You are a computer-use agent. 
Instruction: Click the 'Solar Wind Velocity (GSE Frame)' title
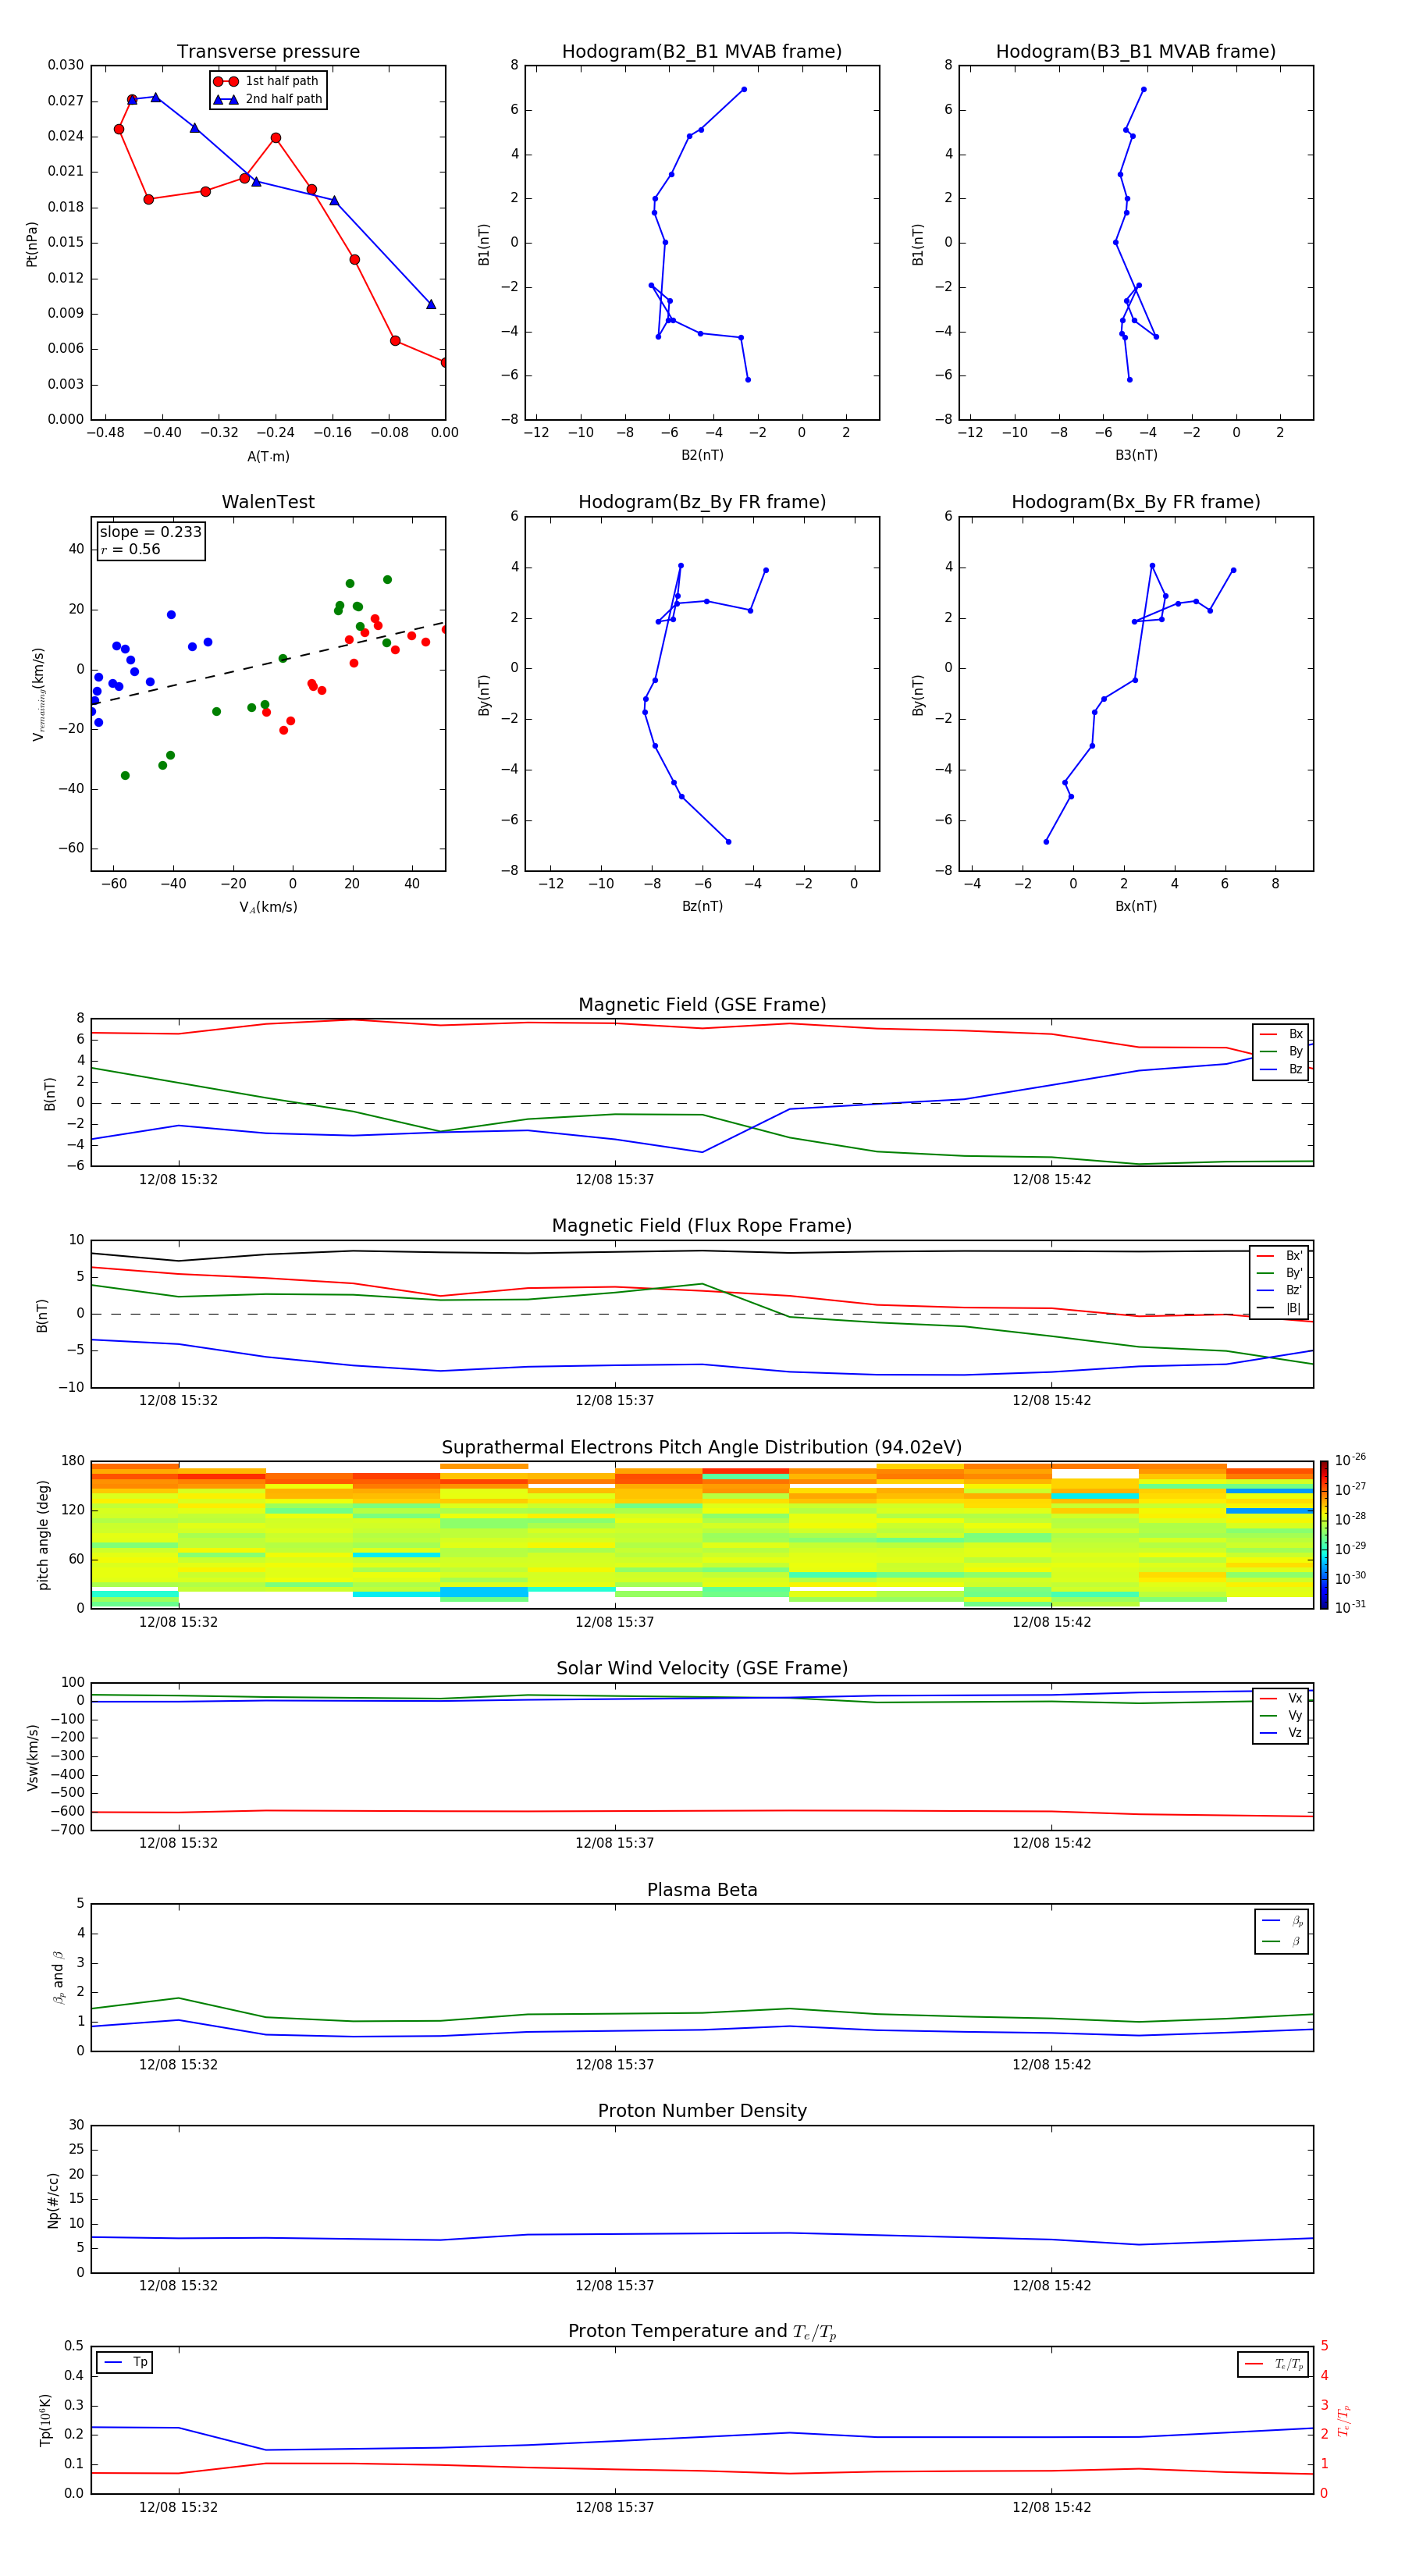coord(702,1668)
